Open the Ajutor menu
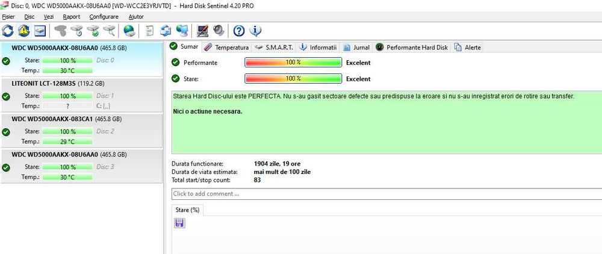602x254 pixels. tap(136, 17)
